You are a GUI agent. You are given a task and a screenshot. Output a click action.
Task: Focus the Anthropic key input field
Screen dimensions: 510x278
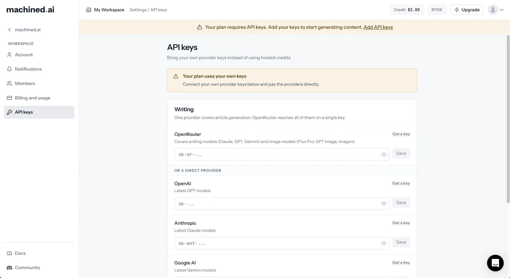(282, 243)
